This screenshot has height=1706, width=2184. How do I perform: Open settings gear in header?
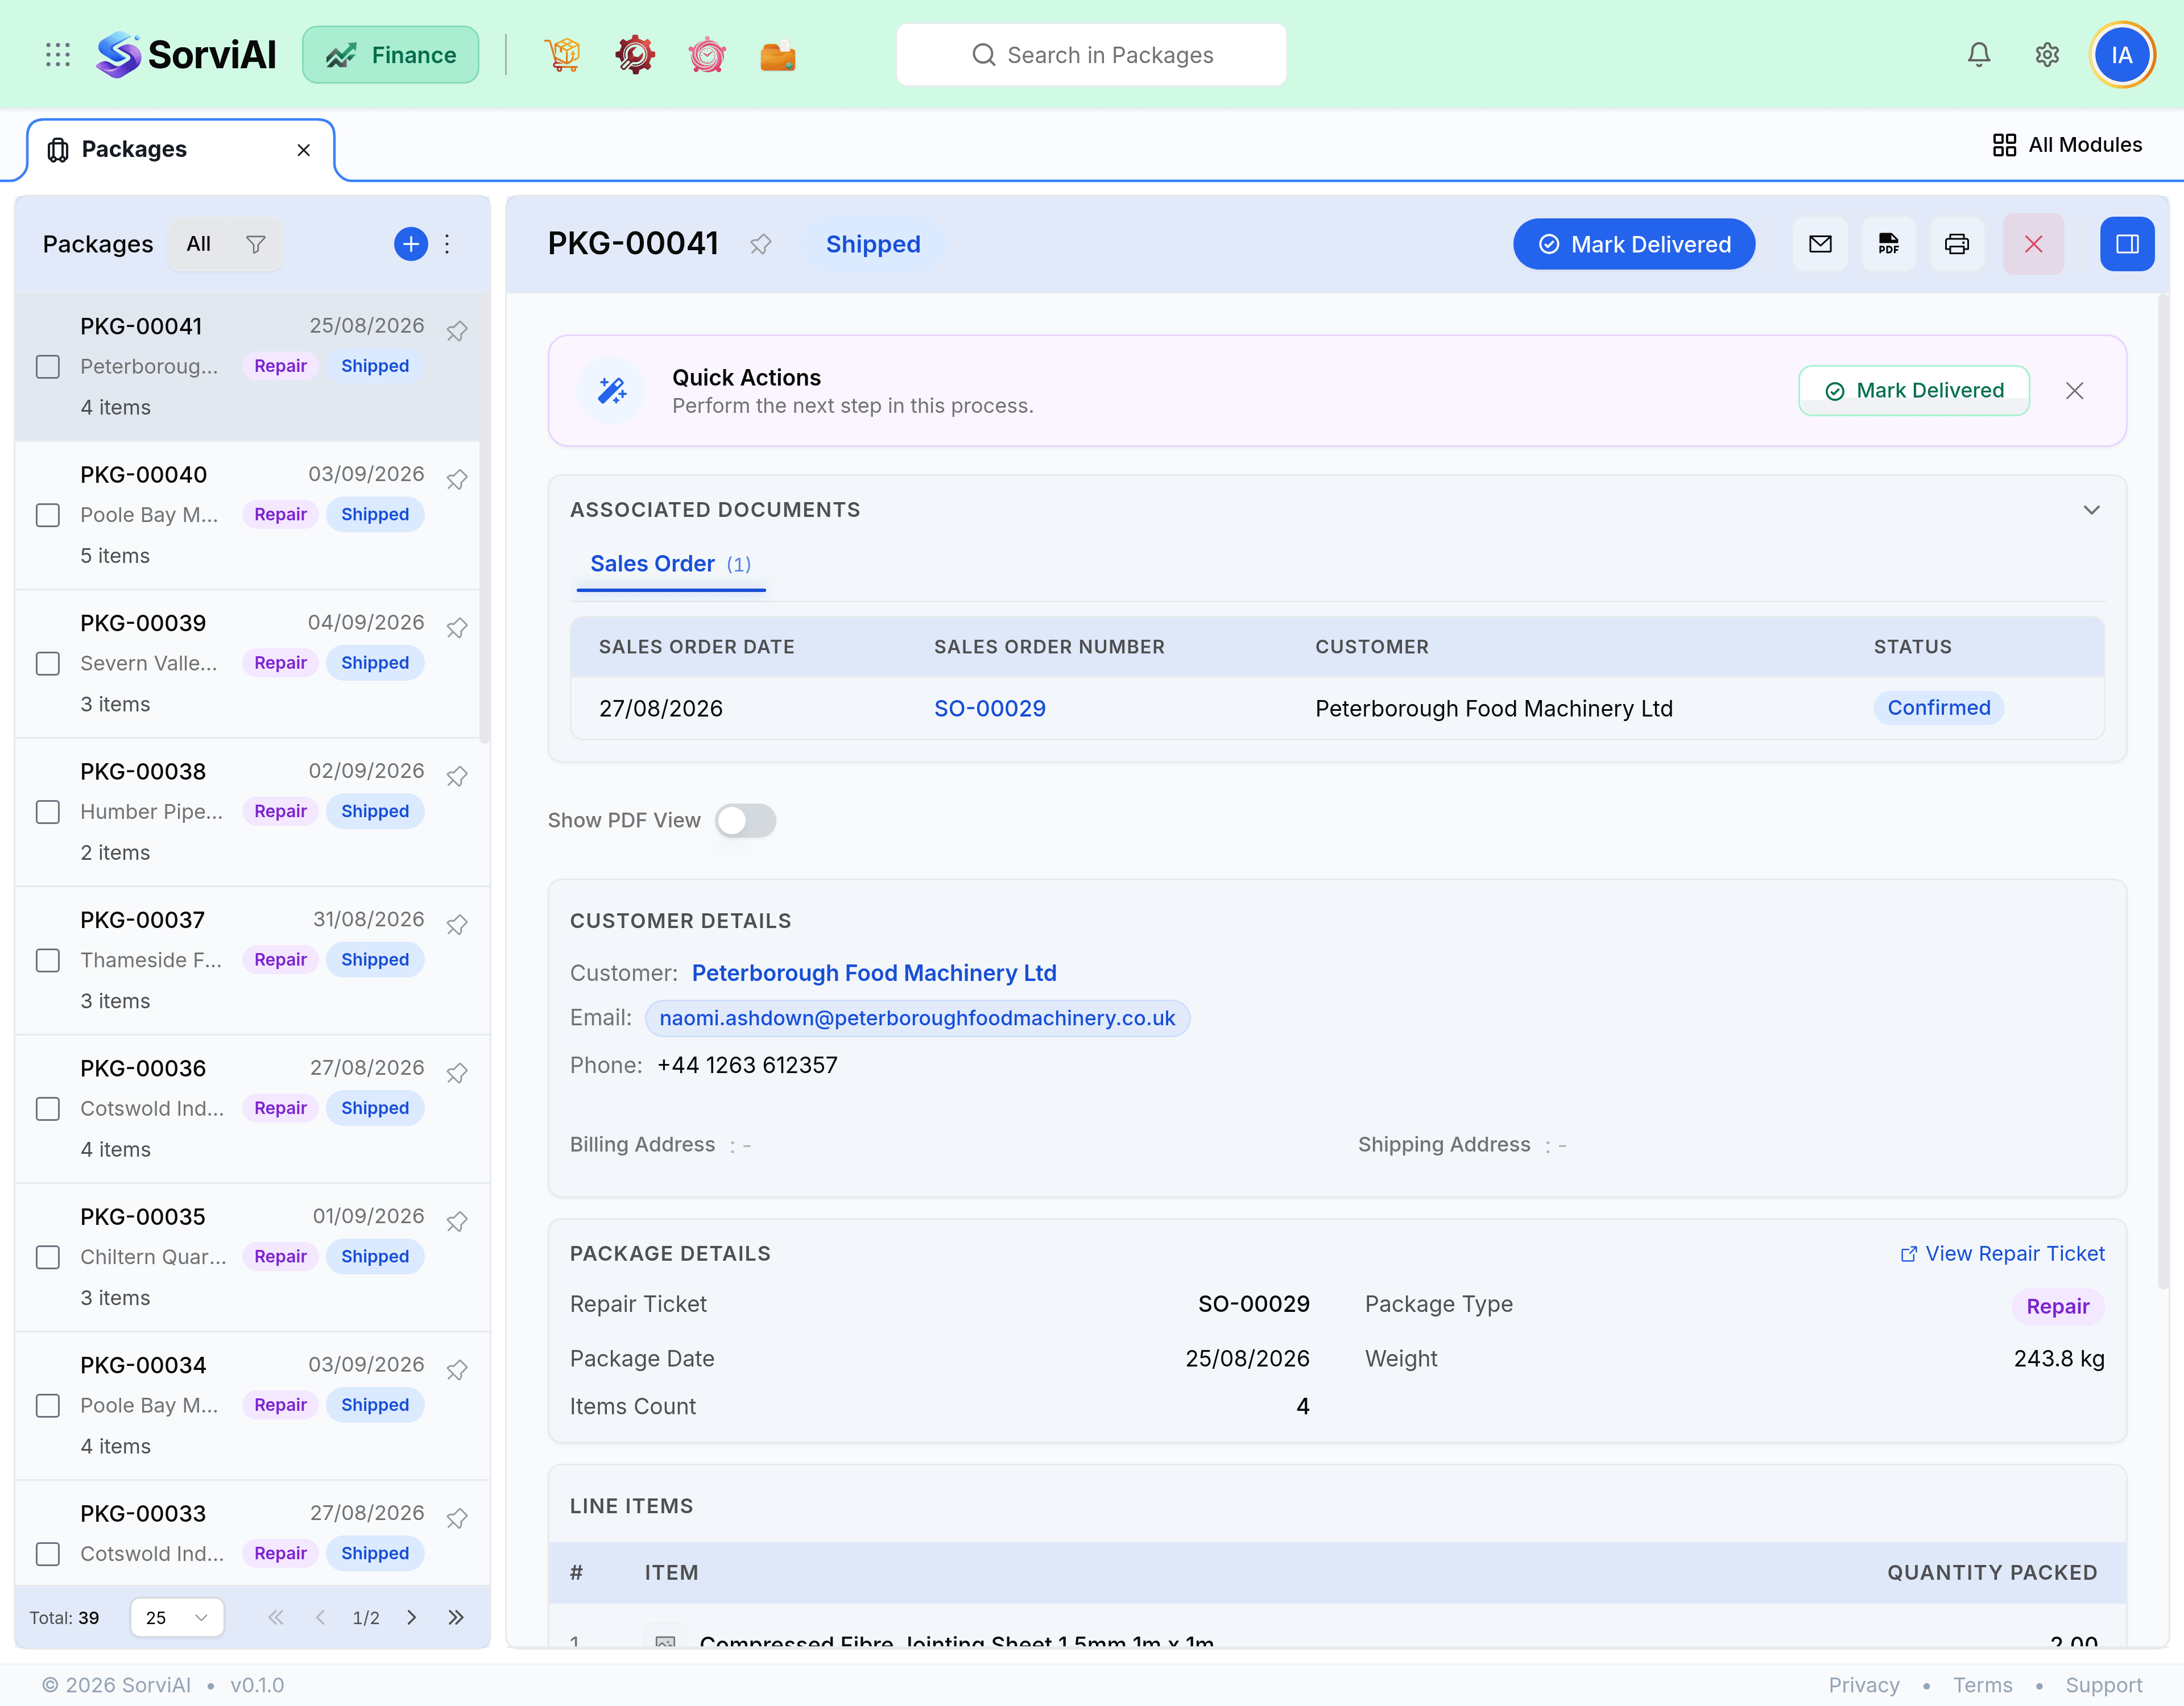click(x=2047, y=55)
